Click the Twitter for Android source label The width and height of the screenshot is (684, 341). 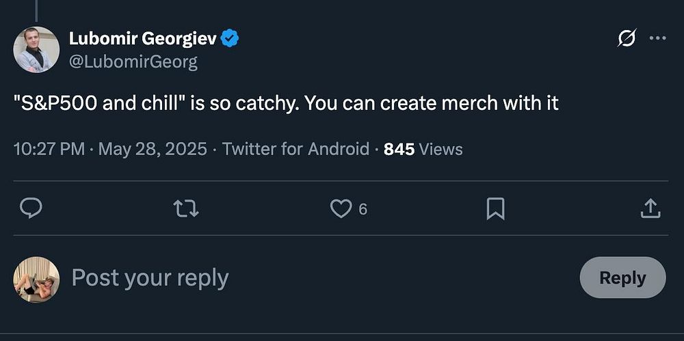click(295, 149)
